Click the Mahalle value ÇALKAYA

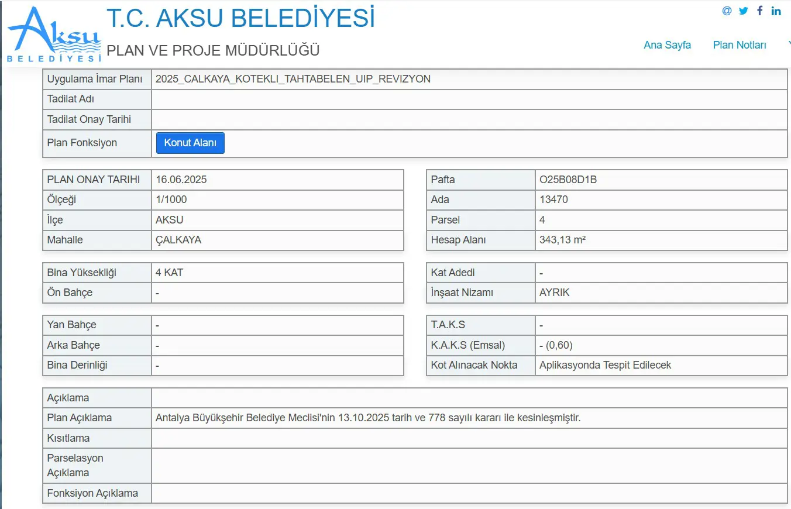(178, 240)
